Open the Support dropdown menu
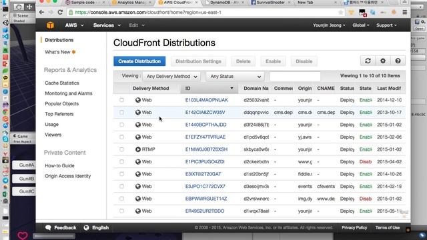This screenshot has height=240, width=427. click(386, 25)
